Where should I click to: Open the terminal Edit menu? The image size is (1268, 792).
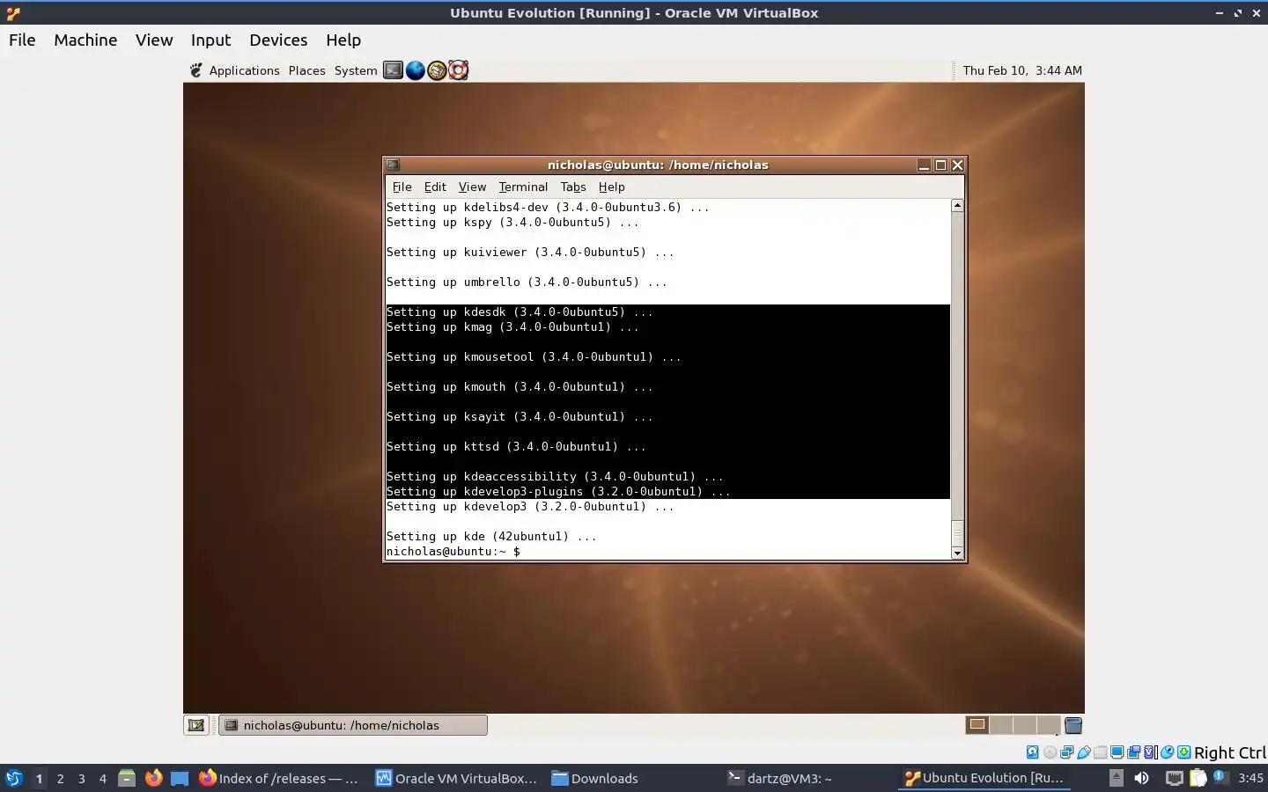point(435,187)
